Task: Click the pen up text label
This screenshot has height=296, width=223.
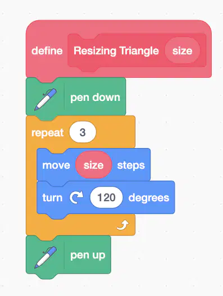Action: (x=88, y=255)
